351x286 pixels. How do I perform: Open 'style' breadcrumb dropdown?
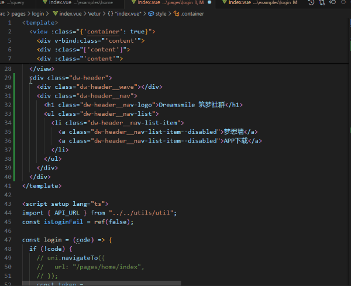161,14
